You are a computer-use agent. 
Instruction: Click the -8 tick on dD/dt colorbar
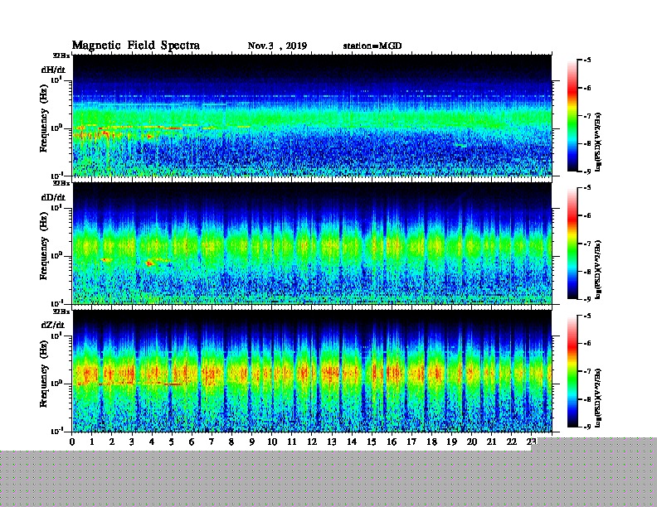(587, 271)
